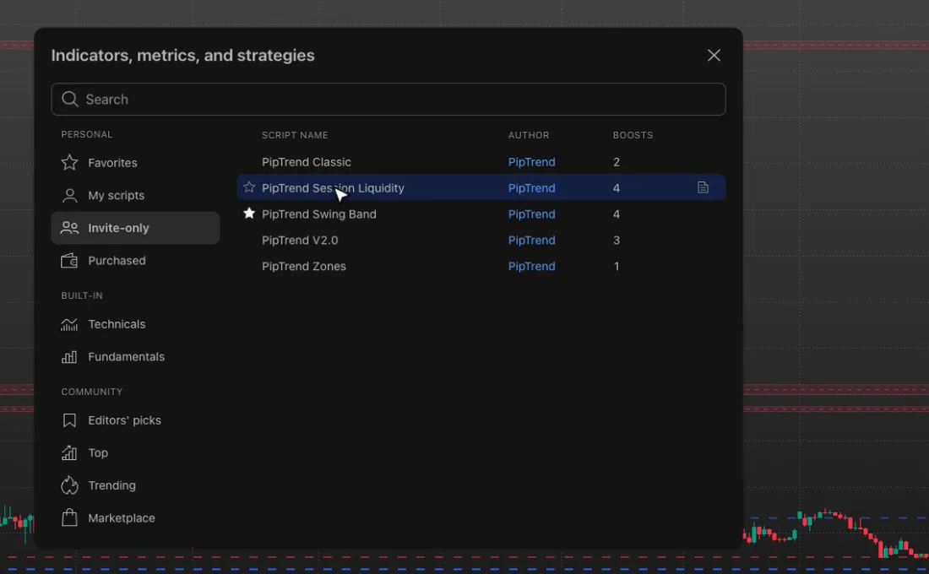The height and width of the screenshot is (574, 929).
Task: Click the Top ranking chart icon
Action: [x=69, y=452]
